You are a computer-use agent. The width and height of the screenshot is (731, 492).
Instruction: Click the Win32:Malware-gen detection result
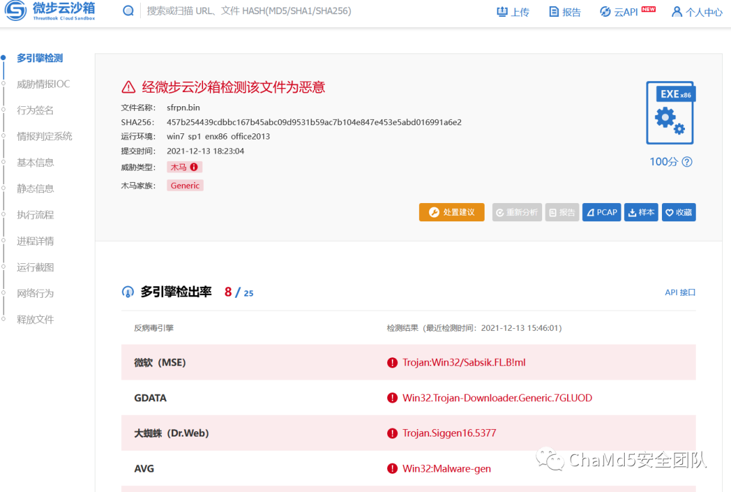point(447,469)
